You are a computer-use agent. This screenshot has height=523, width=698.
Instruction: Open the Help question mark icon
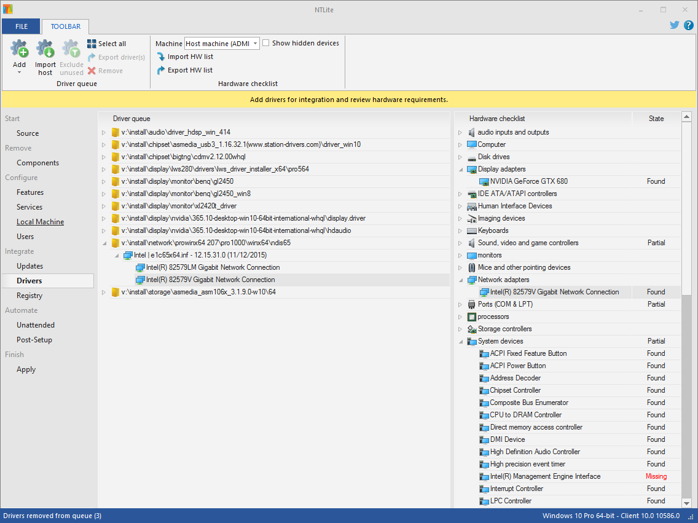(x=688, y=25)
